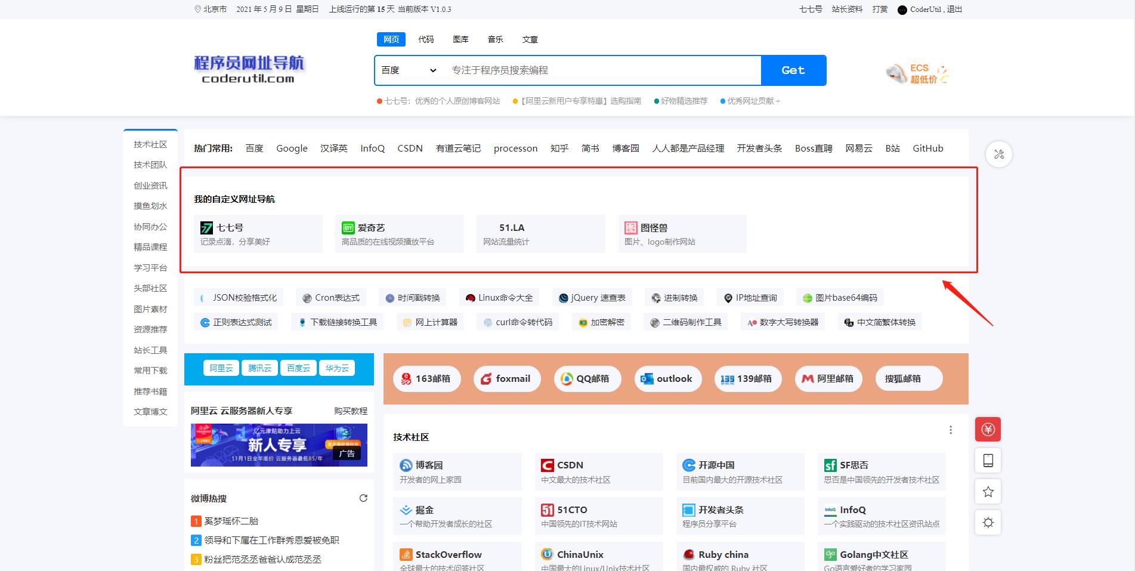Click the blue Get search button
This screenshot has height=571, width=1135.
793,70
